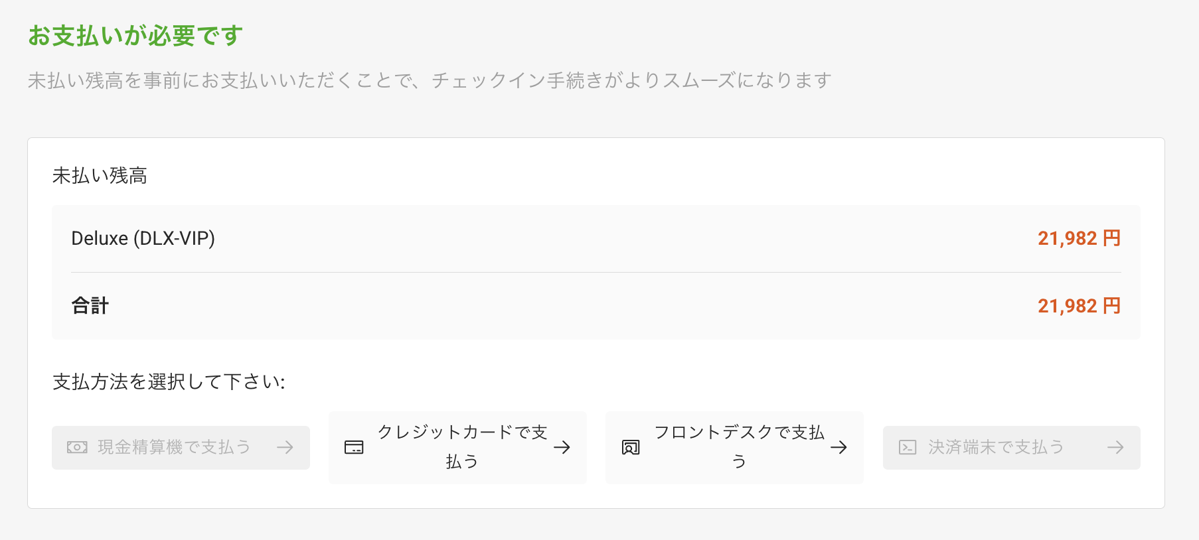Choose フロントデスクで支払う payment option
The image size is (1199, 540).
click(x=734, y=448)
